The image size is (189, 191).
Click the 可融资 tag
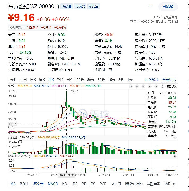pos(80,6)
